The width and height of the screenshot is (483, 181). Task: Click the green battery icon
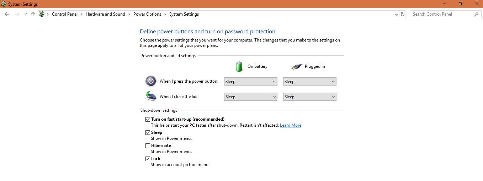[239, 66]
